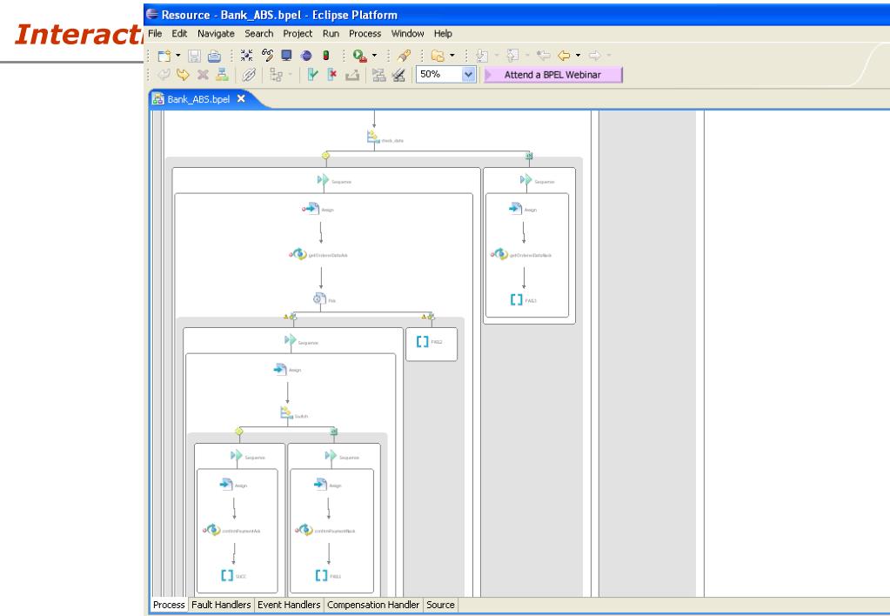Open the Process menu
Image resolution: width=890 pixels, height=616 pixels.
pos(365,33)
